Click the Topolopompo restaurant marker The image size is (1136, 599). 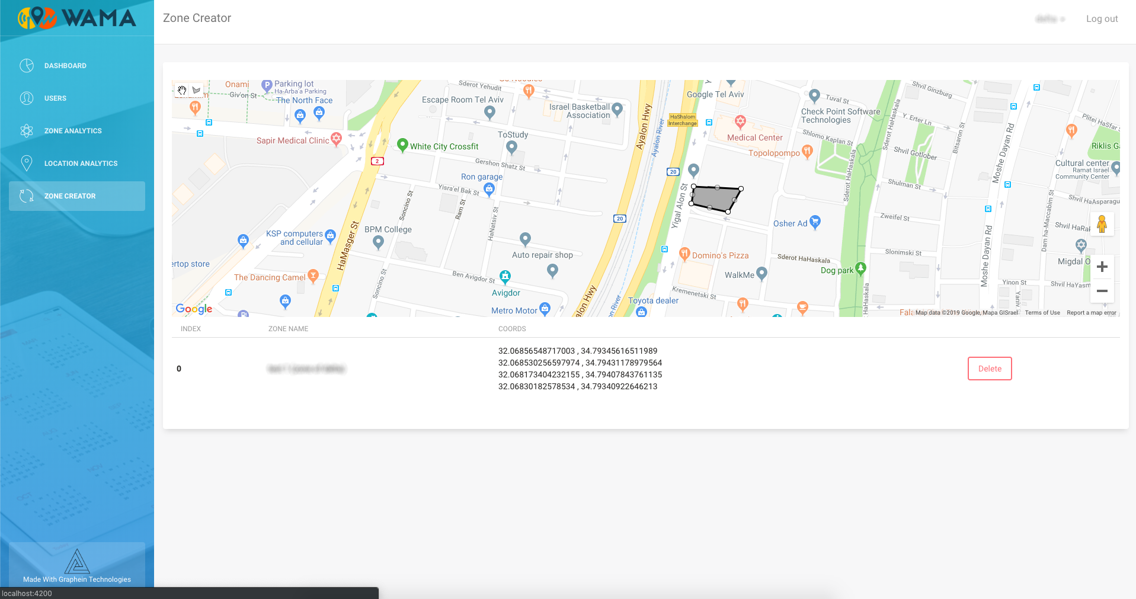[807, 152]
